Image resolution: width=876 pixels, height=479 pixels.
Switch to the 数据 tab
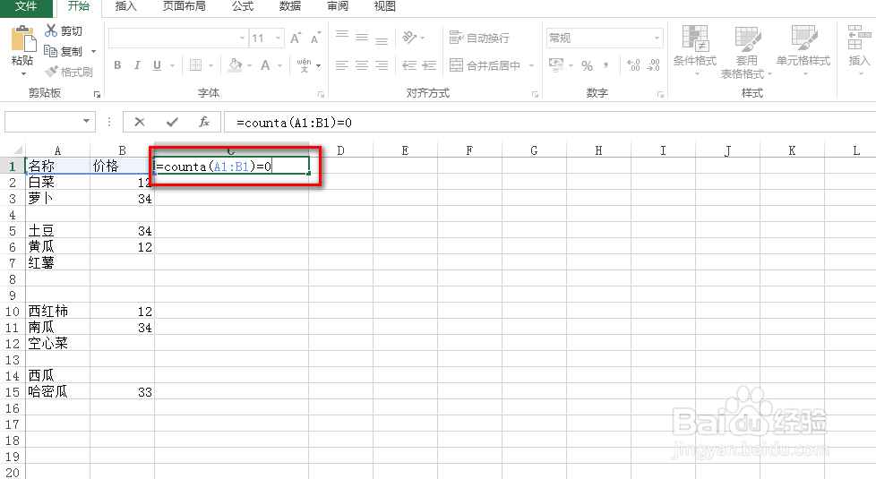290,6
